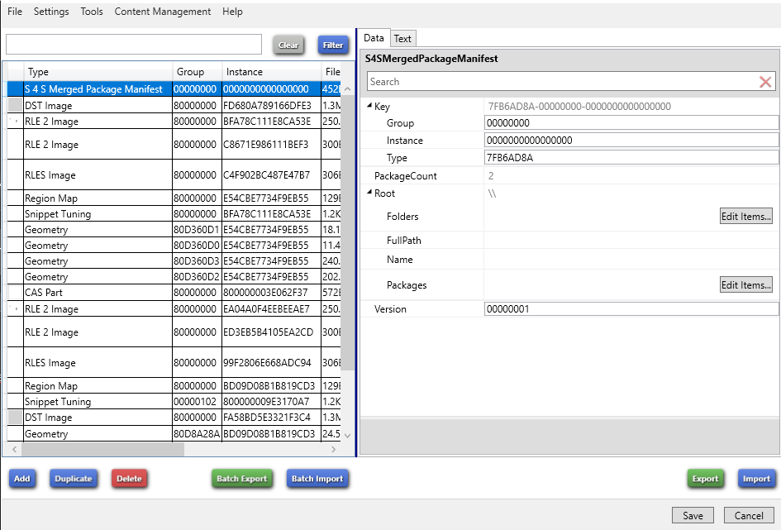Click the DST Image thumbnail for FD680A789166DFE3
The image size is (781, 530).
tap(16, 105)
